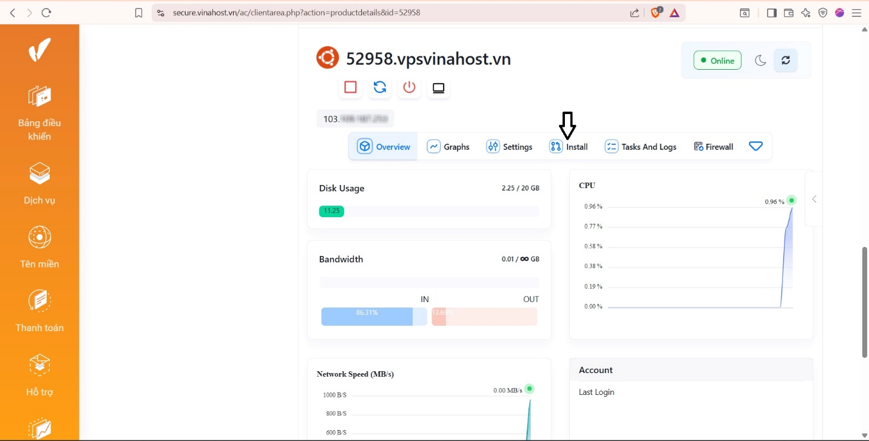Click the Last Login text
The height and width of the screenshot is (441, 869).
[x=597, y=392]
